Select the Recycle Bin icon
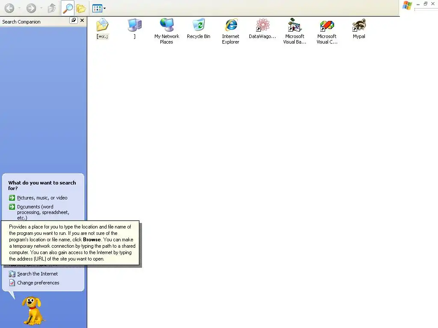 [x=198, y=29]
